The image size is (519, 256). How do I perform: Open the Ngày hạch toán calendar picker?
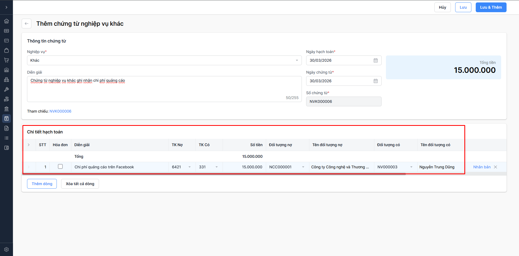[x=375, y=60]
